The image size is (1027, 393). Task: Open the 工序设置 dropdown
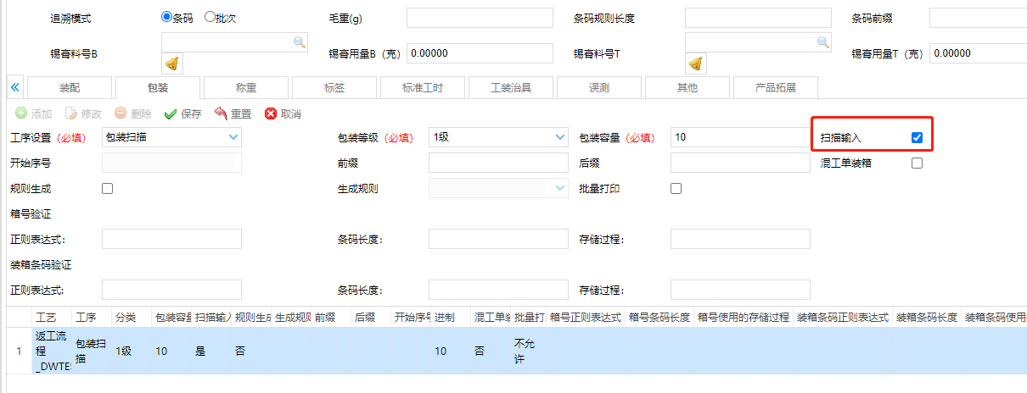233,137
